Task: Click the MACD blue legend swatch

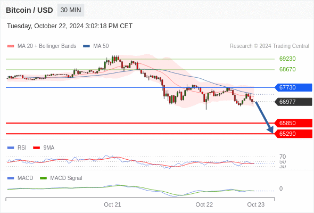Action: (11, 178)
